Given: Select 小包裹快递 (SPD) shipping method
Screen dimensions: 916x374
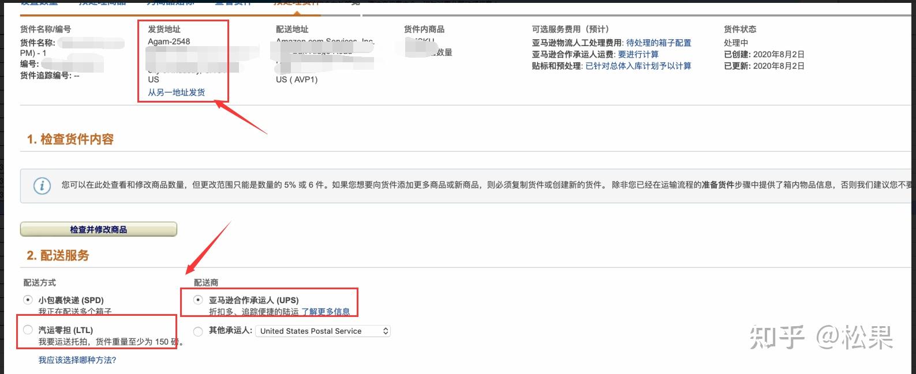Looking at the screenshot, I should (28, 300).
